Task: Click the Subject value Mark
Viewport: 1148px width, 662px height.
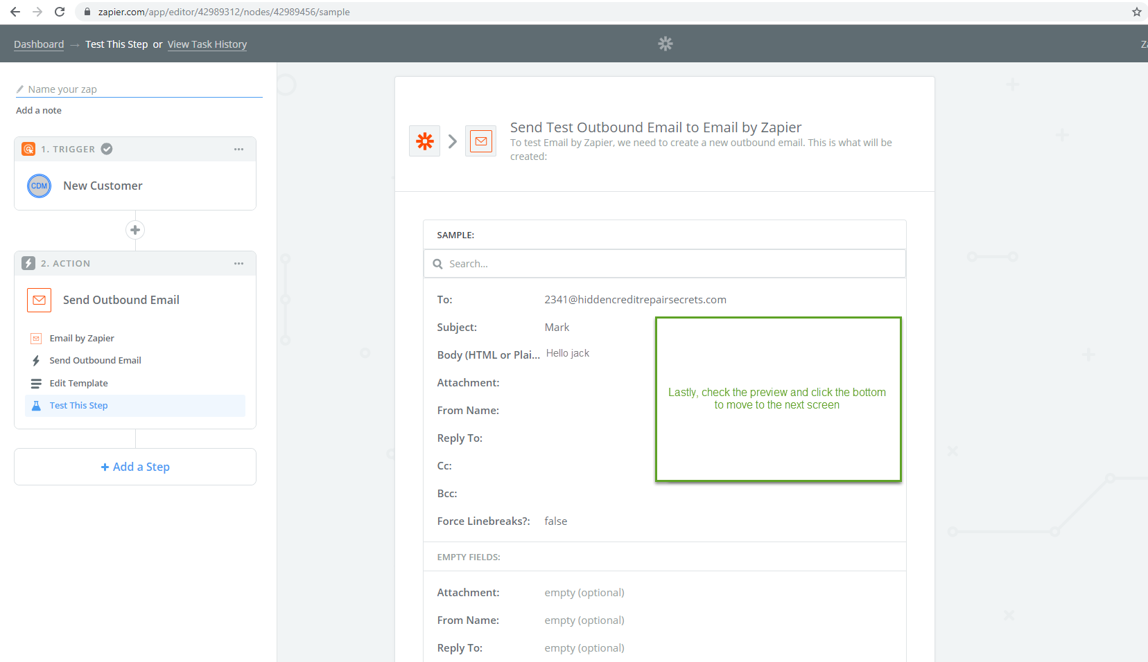Action: point(557,328)
